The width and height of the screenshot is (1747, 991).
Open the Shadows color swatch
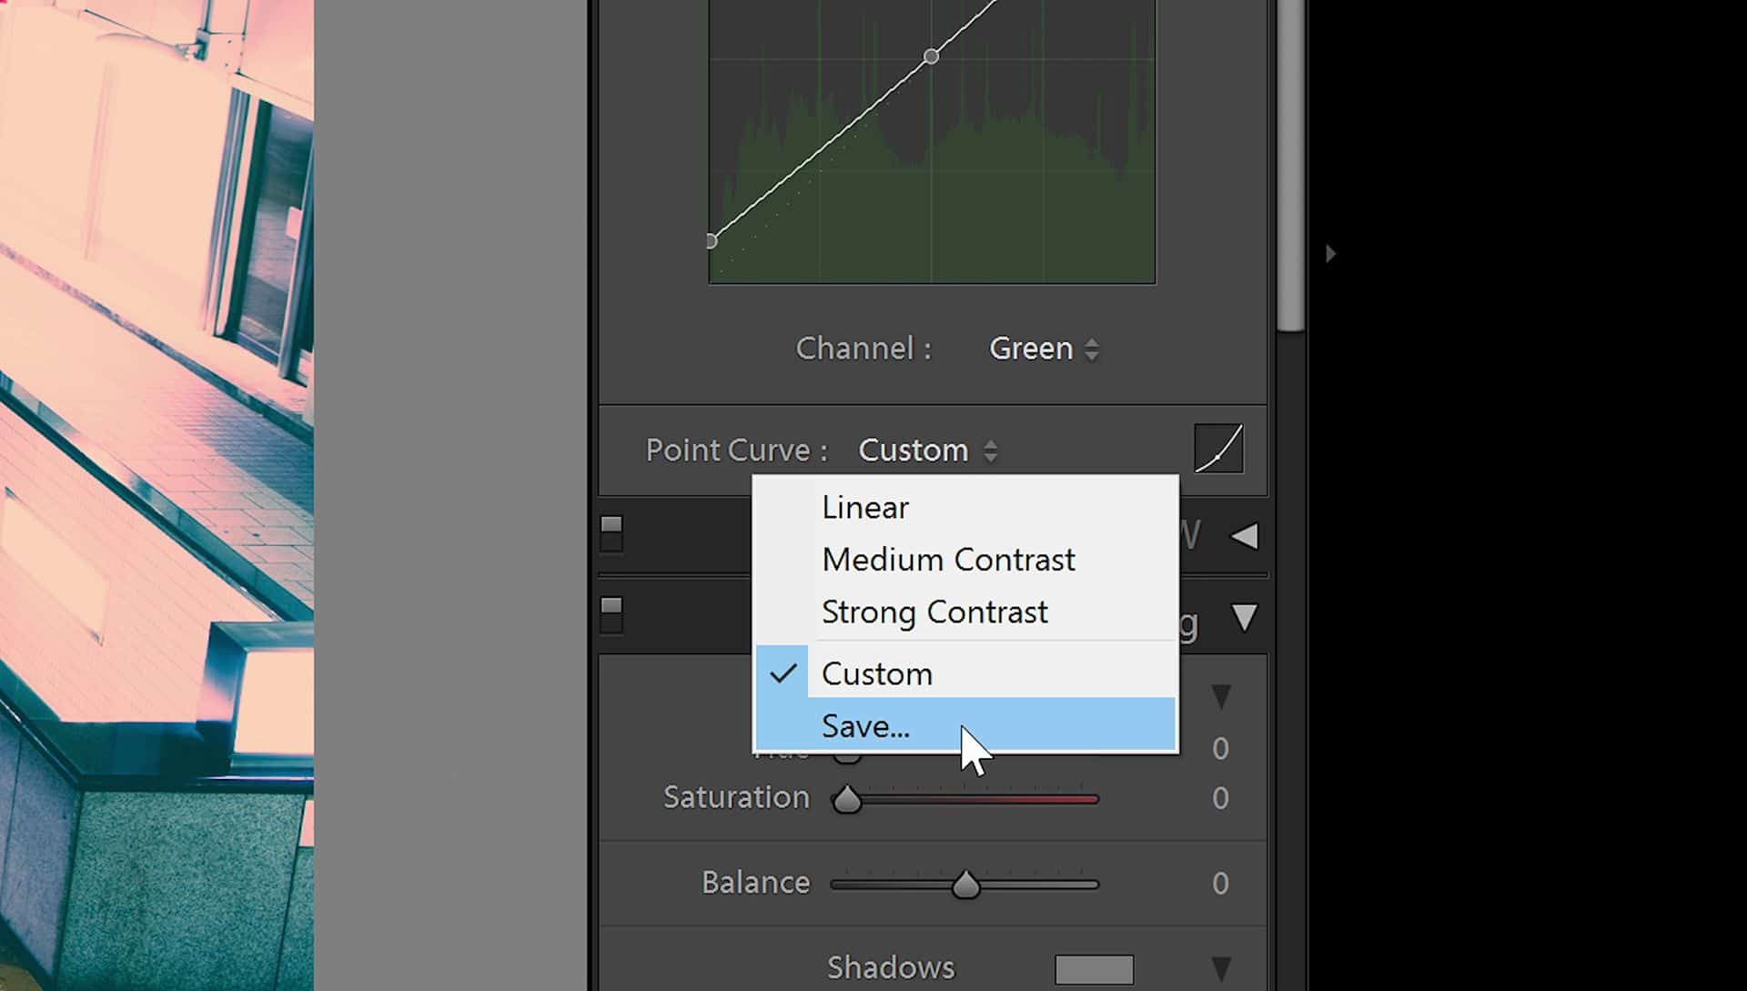1094,969
